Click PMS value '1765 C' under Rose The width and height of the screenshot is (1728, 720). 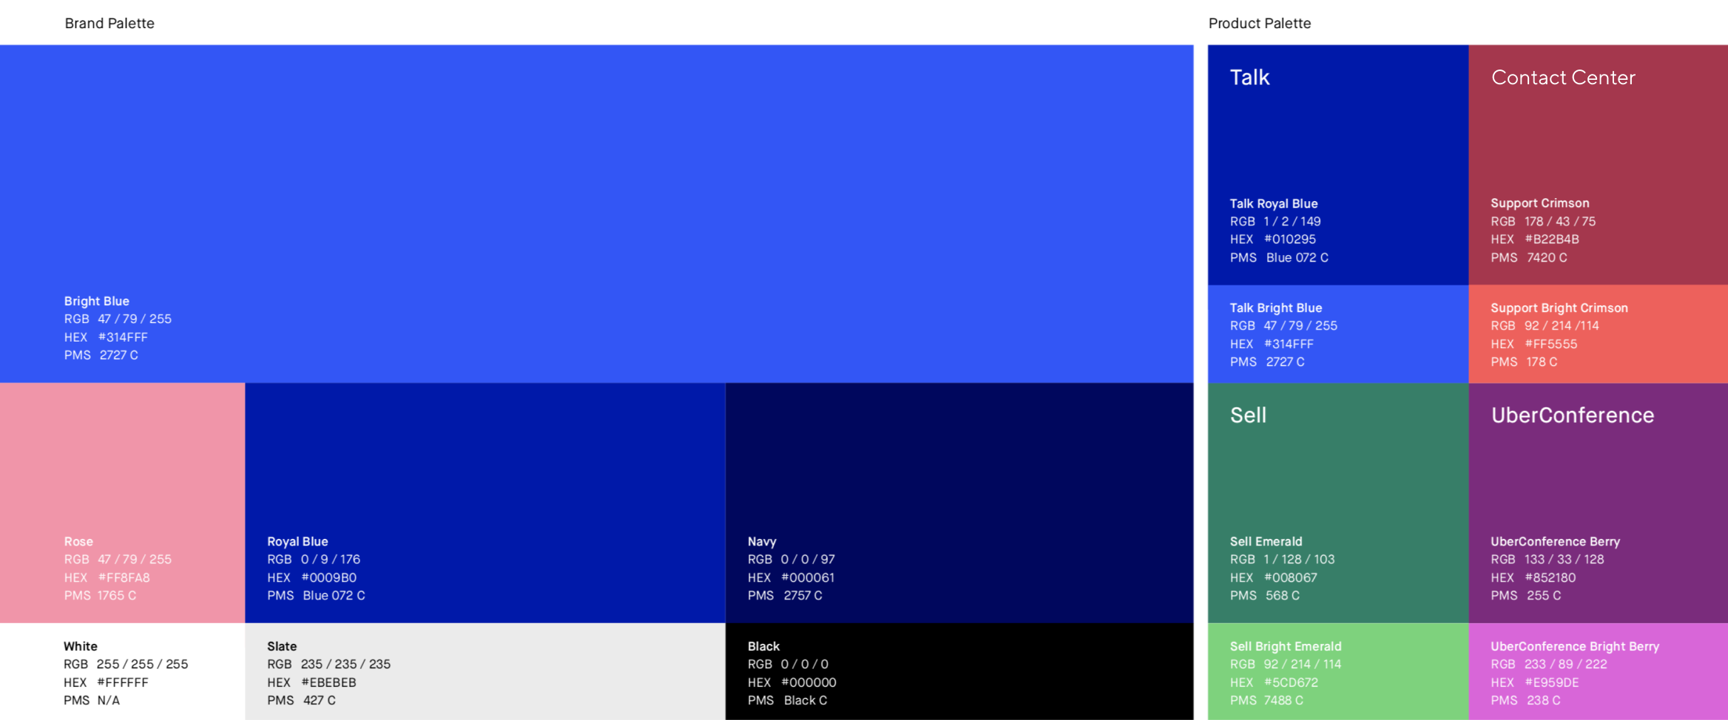117,596
